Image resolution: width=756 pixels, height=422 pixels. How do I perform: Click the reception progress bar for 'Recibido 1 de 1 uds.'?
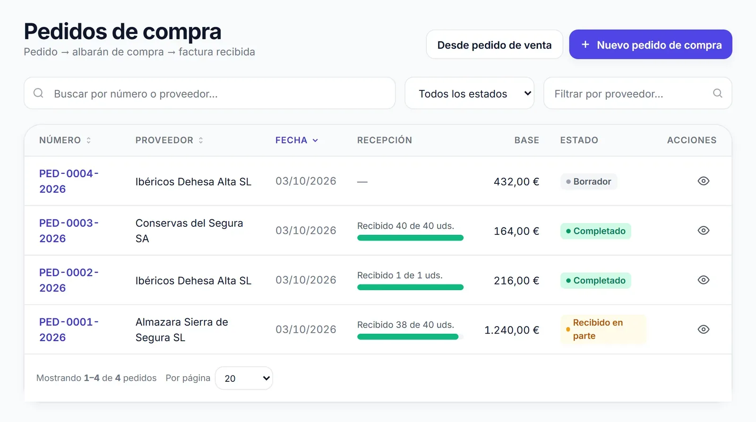coord(410,287)
